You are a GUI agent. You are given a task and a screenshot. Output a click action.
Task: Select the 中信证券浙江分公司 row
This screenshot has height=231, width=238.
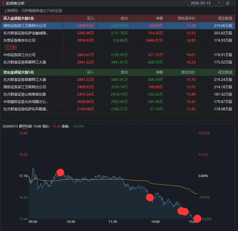pyautogui.click(x=118, y=55)
